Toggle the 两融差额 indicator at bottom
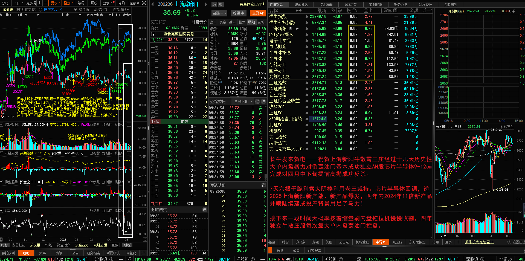 (x=100, y=245)
